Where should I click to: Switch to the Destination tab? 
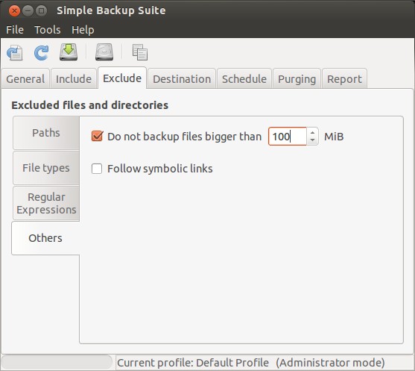coord(182,79)
